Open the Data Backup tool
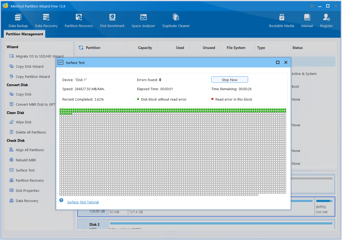This screenshot has height=240, width=342. point(18,21)
